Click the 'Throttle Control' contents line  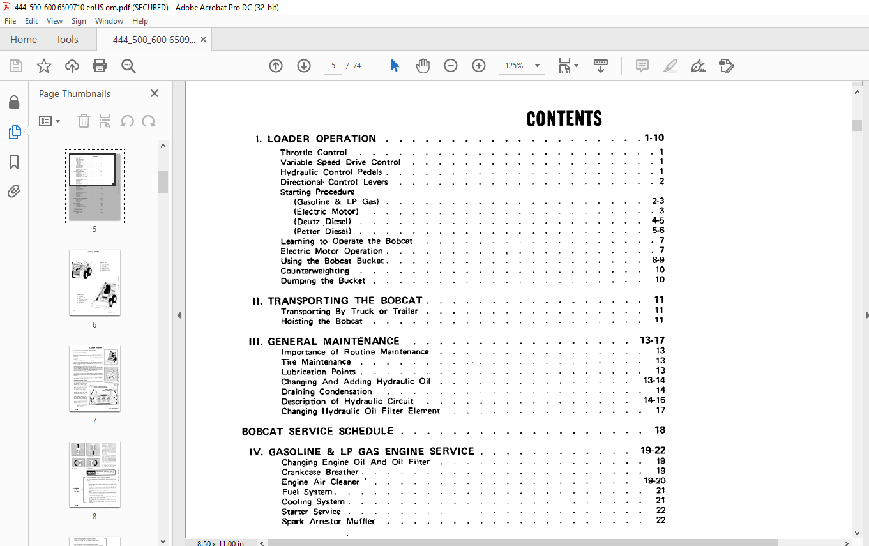click(314, 153)
